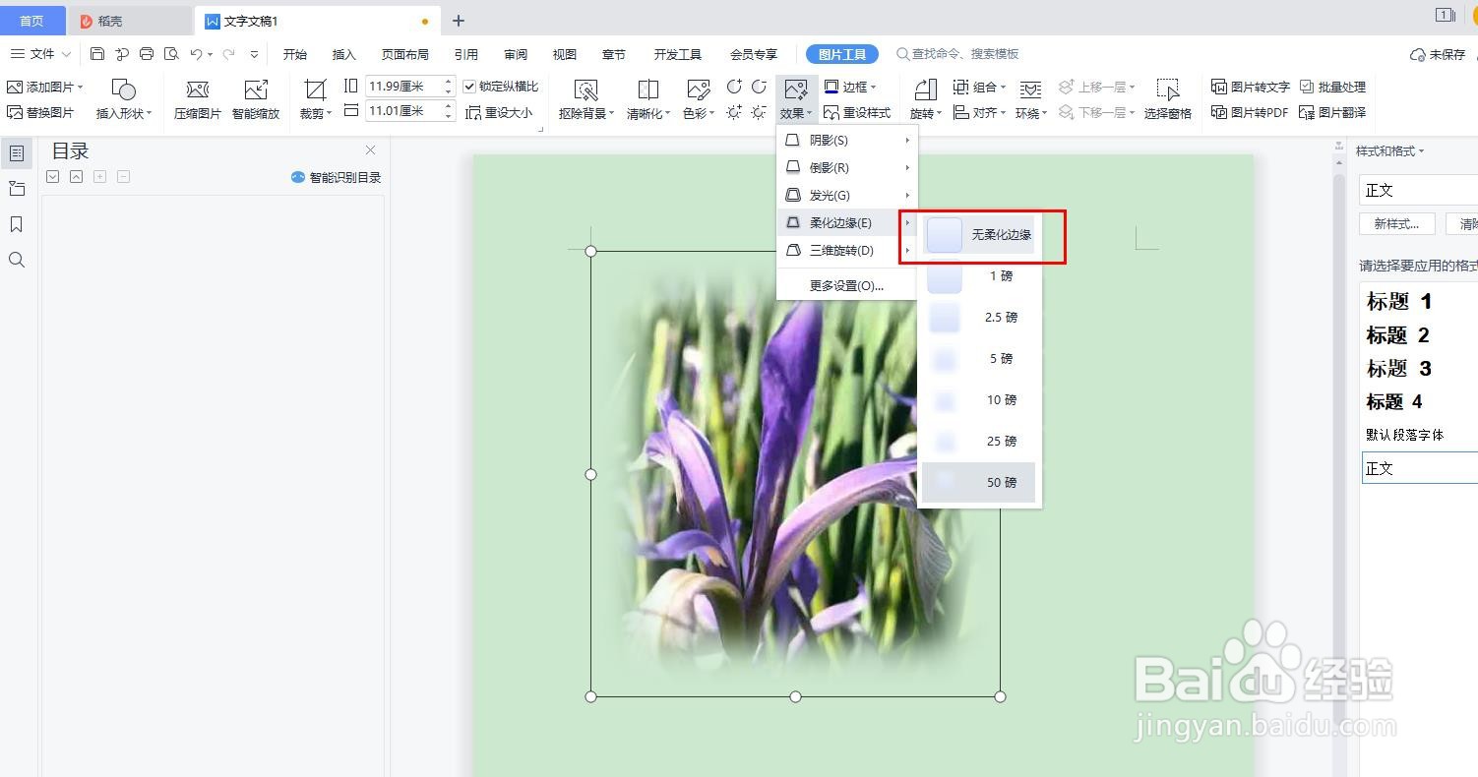Open 色彩 color dropdown
The image size is (1478, 777).
click(699, 100)
